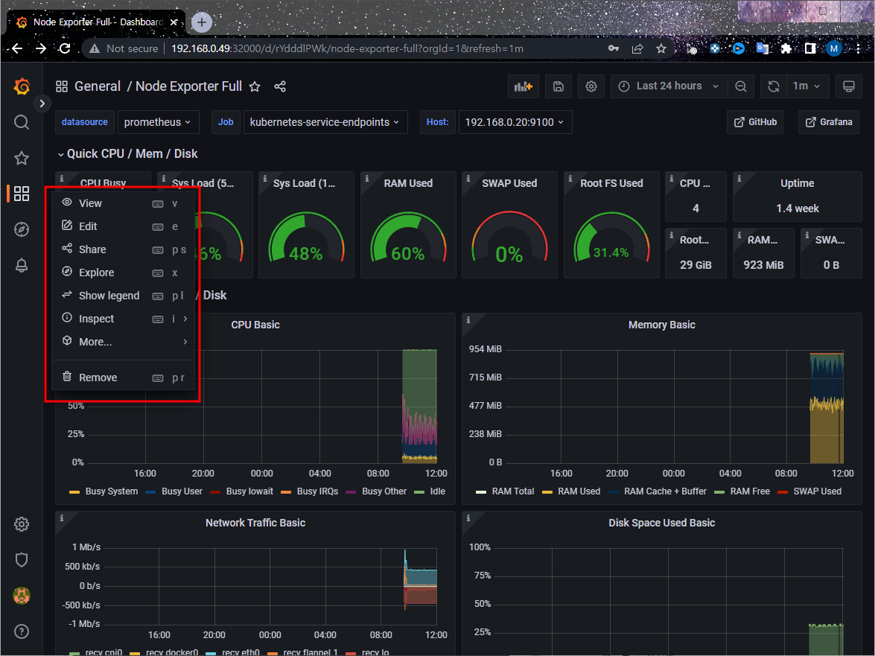Open the Explore compass icon in the sidebar
The image size is (875, 656).
tap(21, 229)
